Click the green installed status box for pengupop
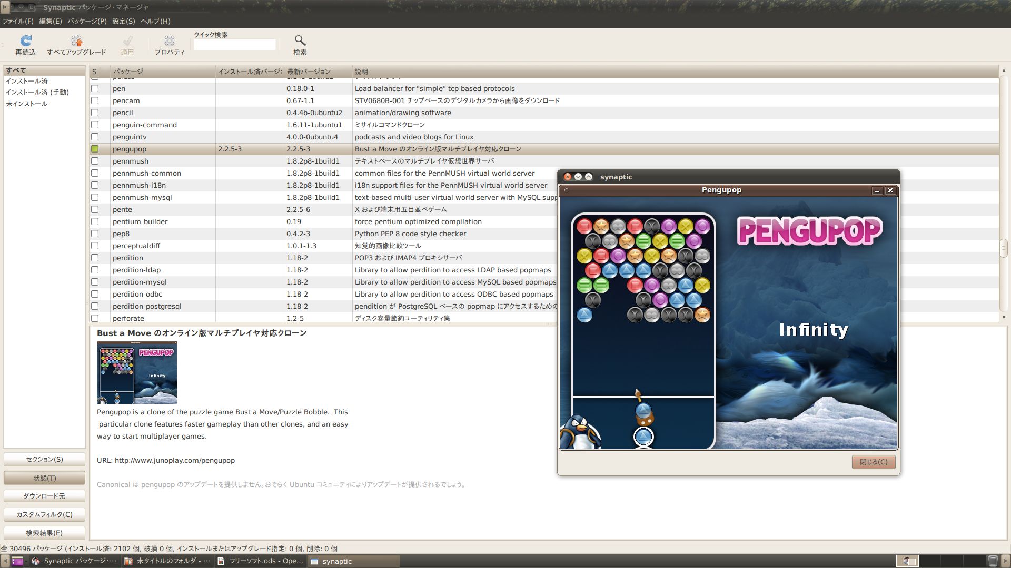Image resolution: width=1011 pixels, height=568 pixels. pos(95,149)
